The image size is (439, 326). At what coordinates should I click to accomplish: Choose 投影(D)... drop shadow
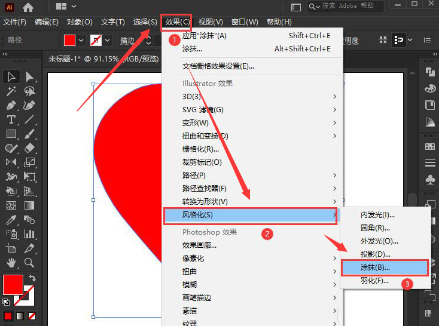(385, 254)
